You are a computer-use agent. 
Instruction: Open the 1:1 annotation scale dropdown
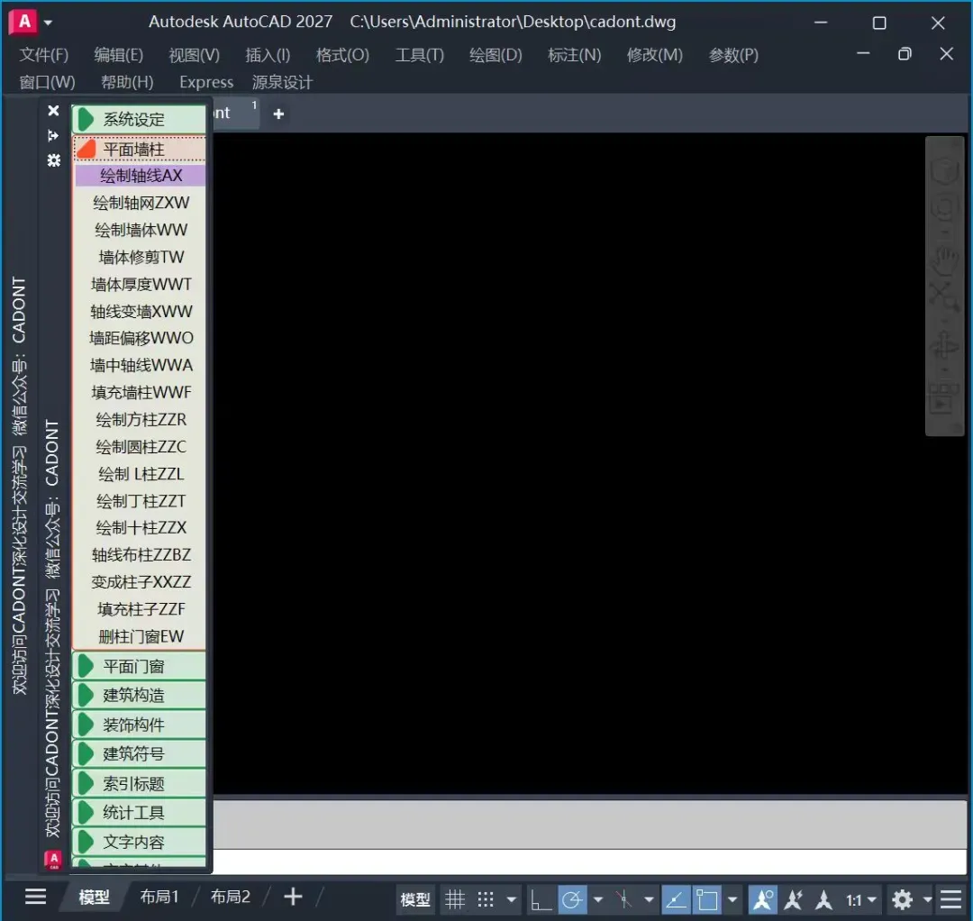pyautogui.click(x=862, y=899)
